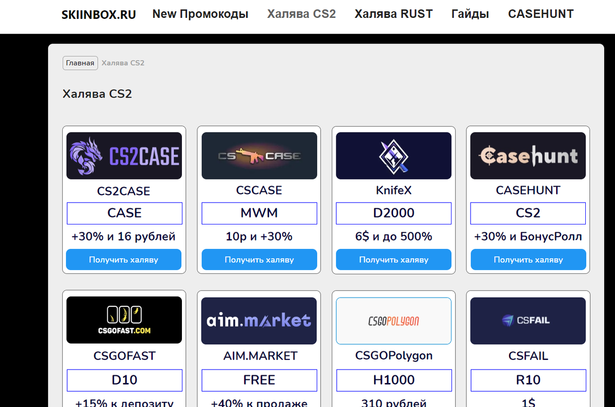Click the '+30% и 16 рублей' bonus text
This screenshot has height=407, width=615.
click(124, 237)
